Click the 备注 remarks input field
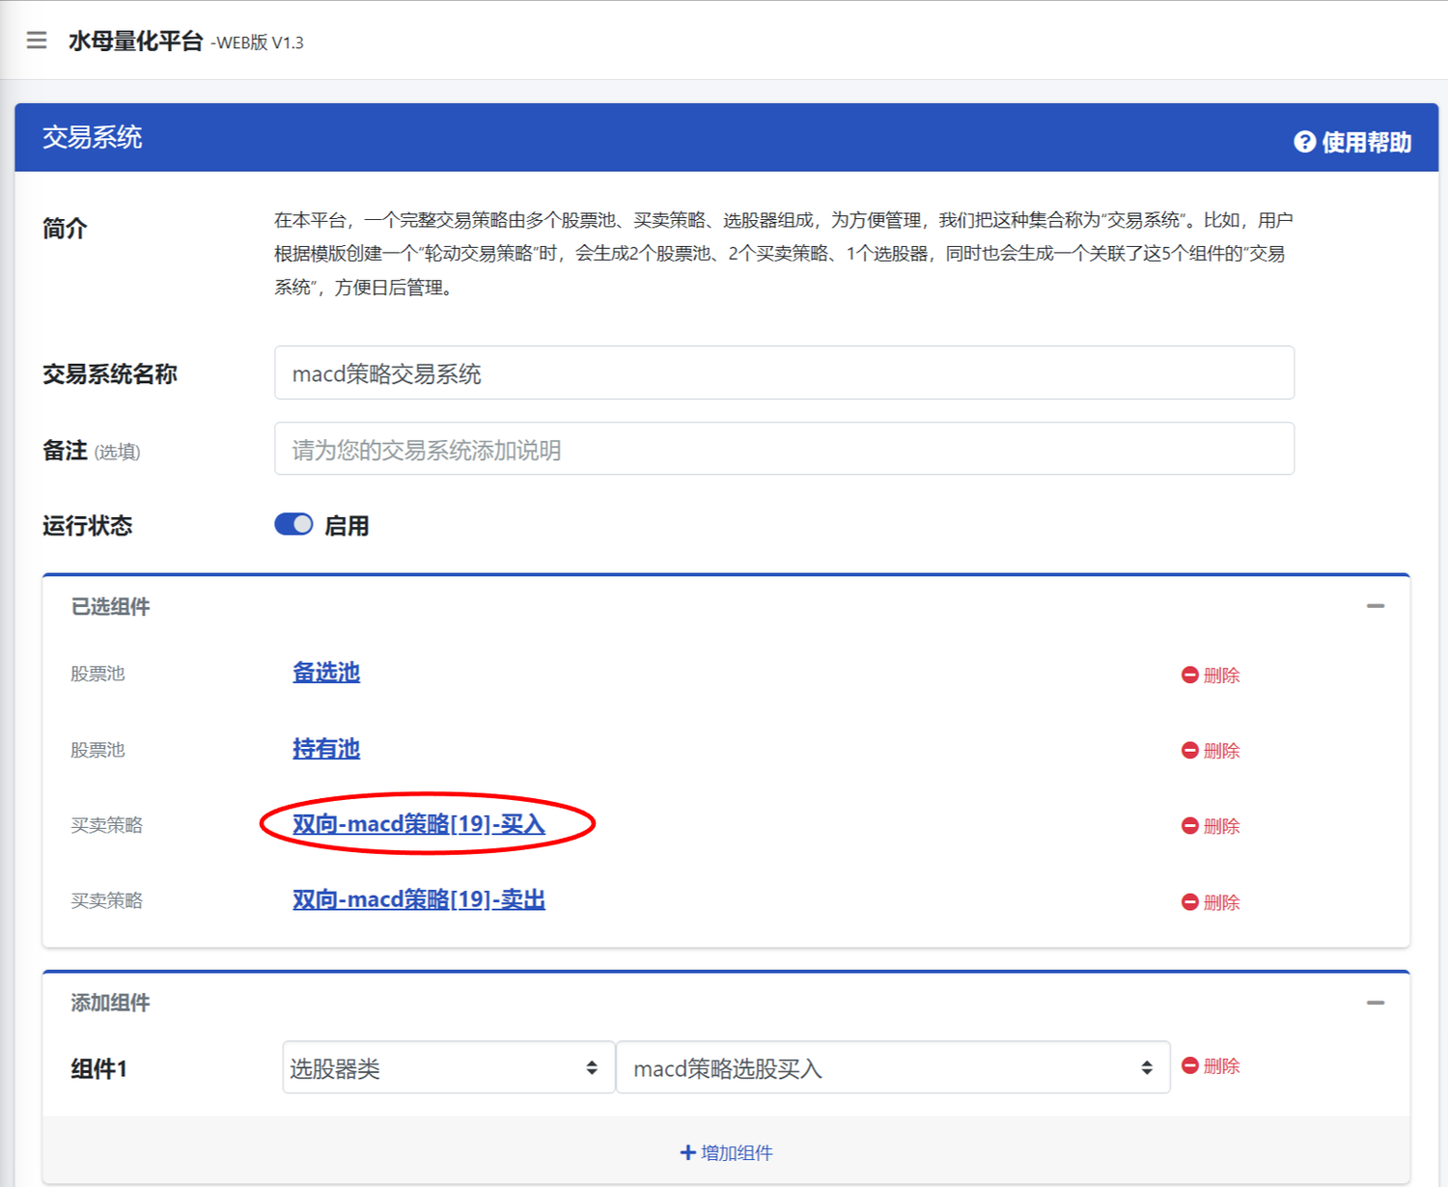The width and height of the screenshot is (1448, 1187). click(784, 450)
